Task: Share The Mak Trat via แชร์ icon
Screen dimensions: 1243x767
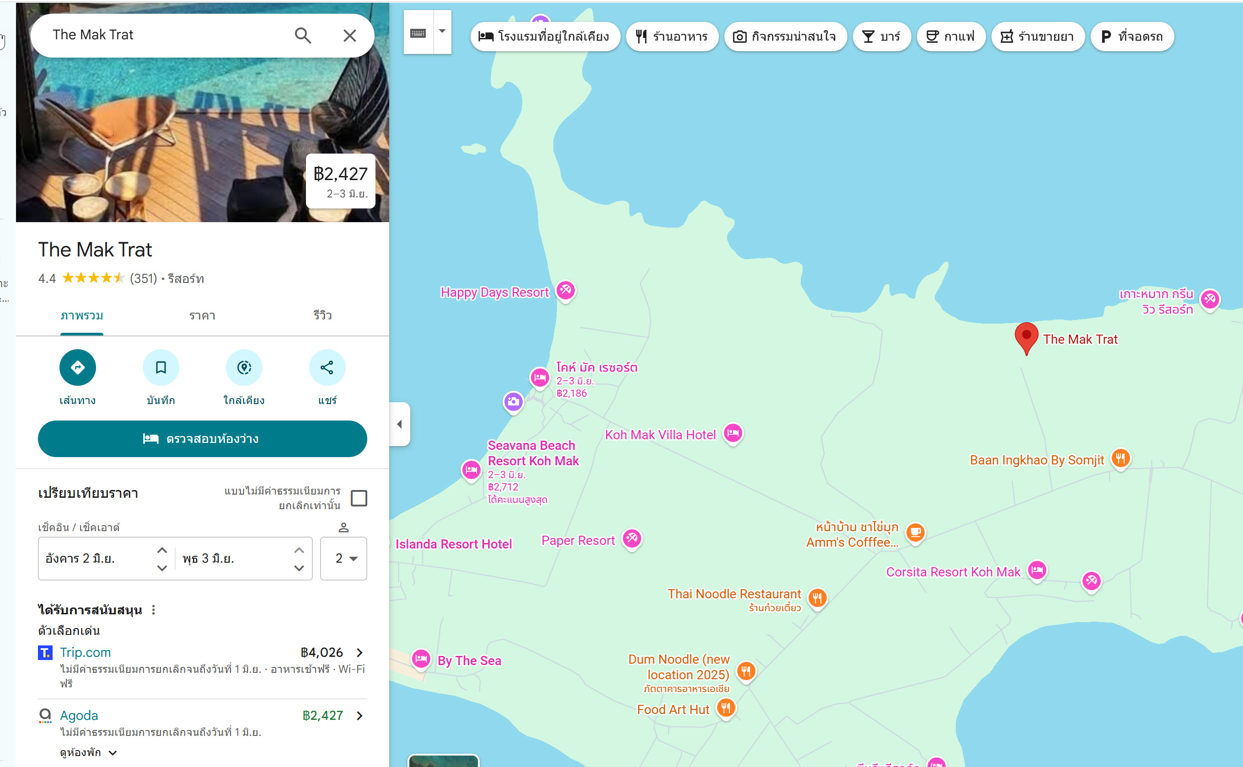Action: pos(327,368)
